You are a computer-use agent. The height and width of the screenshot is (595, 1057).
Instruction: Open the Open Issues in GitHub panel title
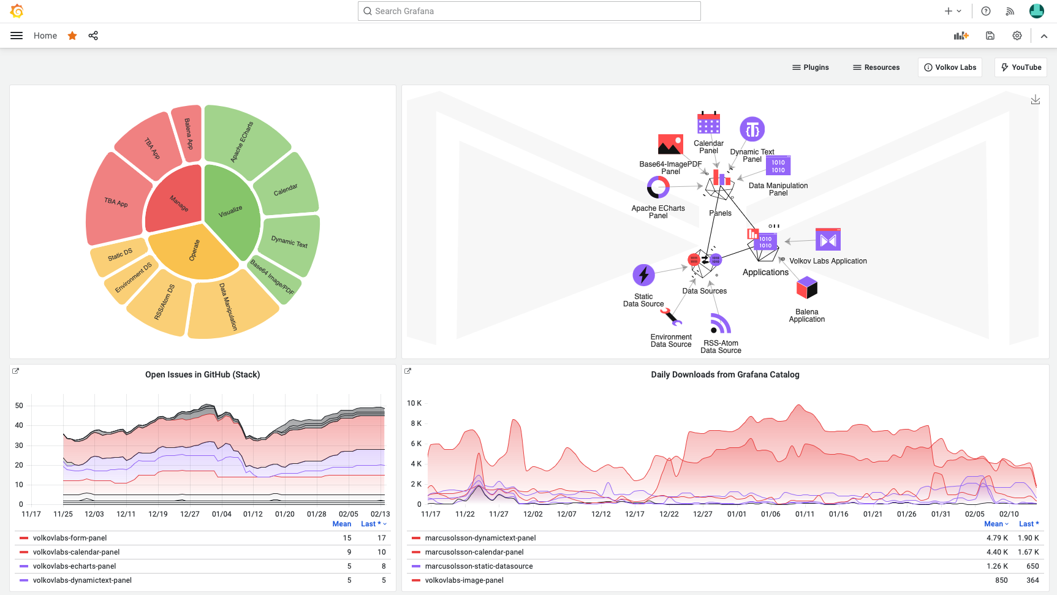(x=202, y=374)
